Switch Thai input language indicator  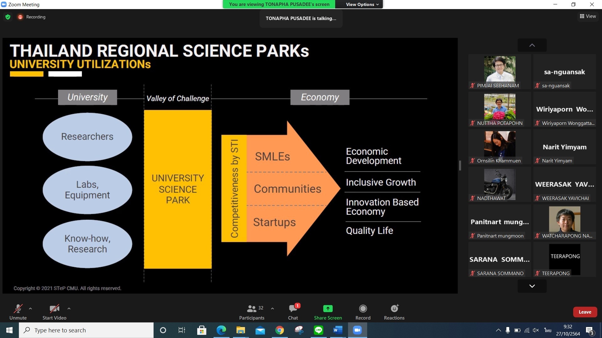click(x=548, y=330)
